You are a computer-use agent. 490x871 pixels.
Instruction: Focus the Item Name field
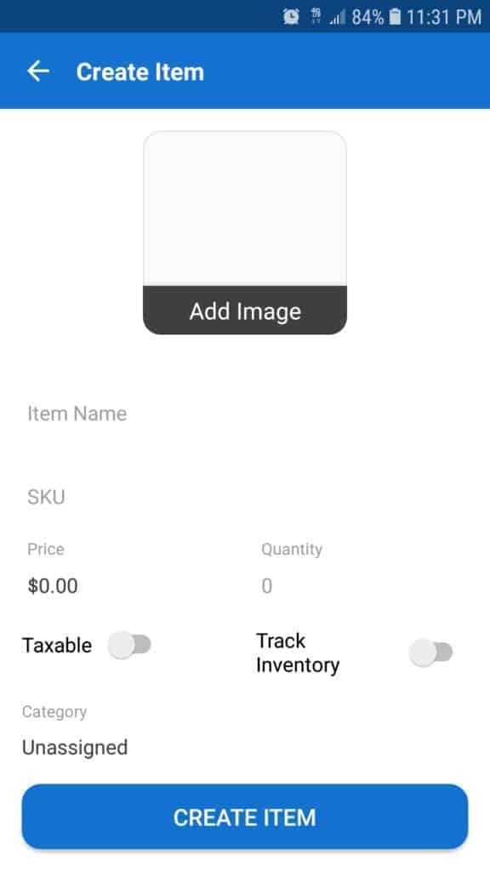pyautogui.click(x=245, y=414)
